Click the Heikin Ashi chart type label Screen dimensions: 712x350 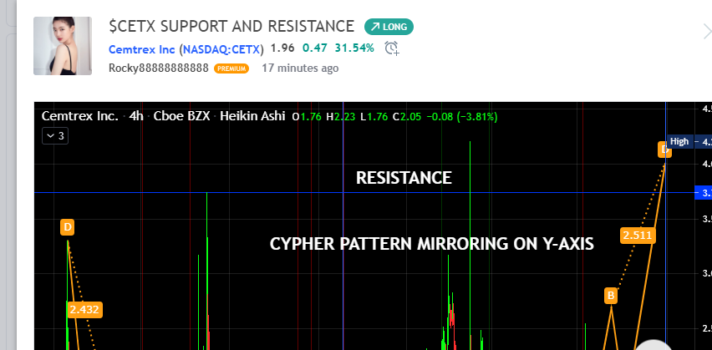[x=252, y=116]
